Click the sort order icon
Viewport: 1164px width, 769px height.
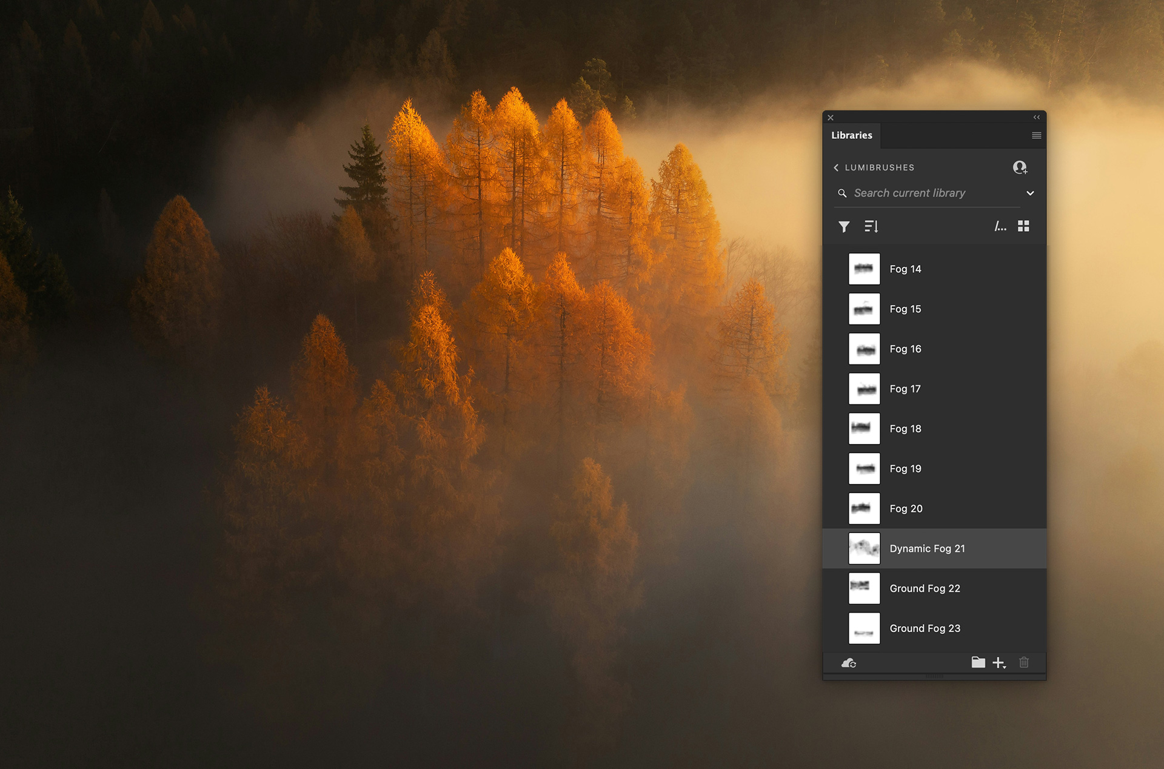click(871, 227)
